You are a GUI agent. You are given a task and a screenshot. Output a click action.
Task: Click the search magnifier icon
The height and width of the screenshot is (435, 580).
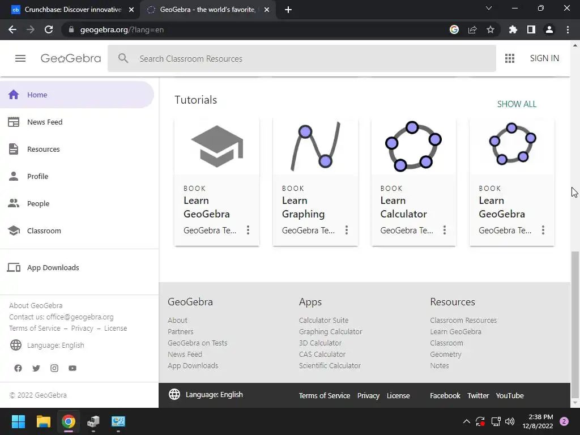click(x=123, y=58)
